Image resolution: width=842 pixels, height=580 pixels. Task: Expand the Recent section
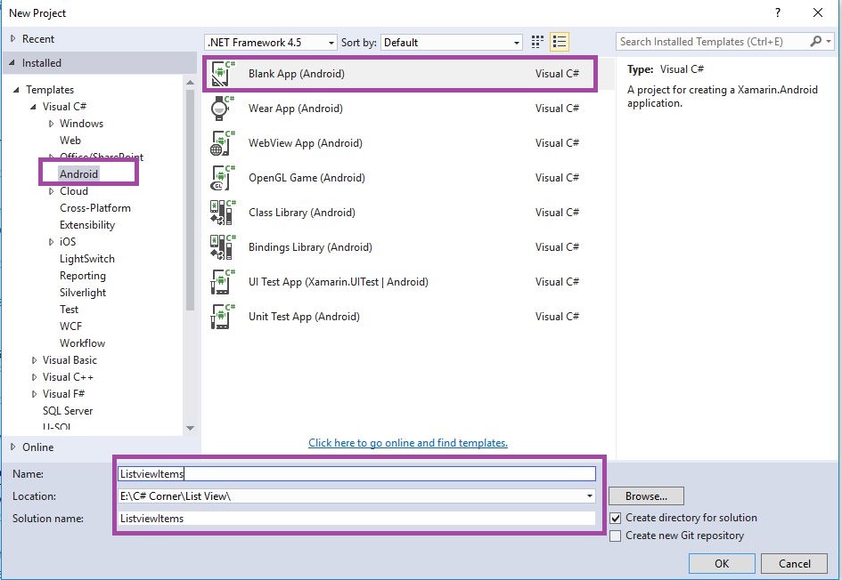(x=12, y=38)
